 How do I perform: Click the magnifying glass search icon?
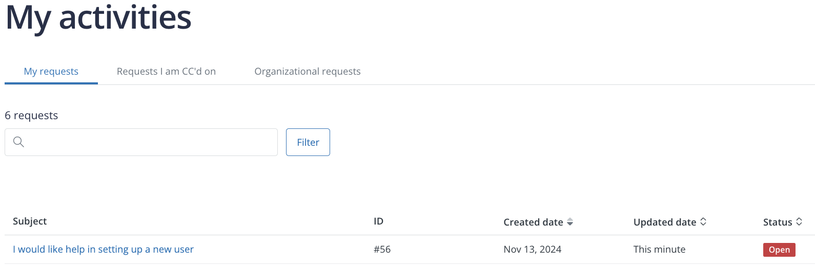point(18,142)
